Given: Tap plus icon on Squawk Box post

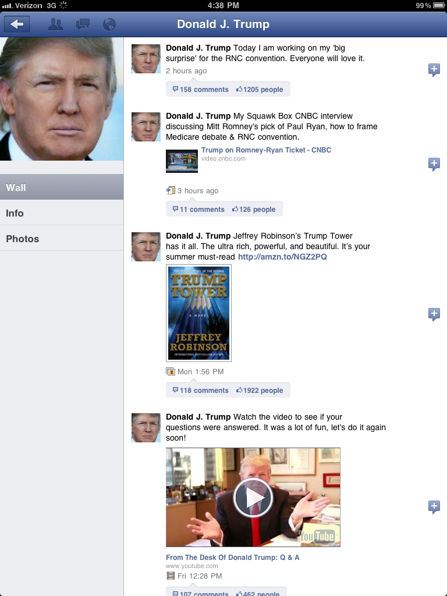Looking at the screenshot, I should (x=434, y=164).
